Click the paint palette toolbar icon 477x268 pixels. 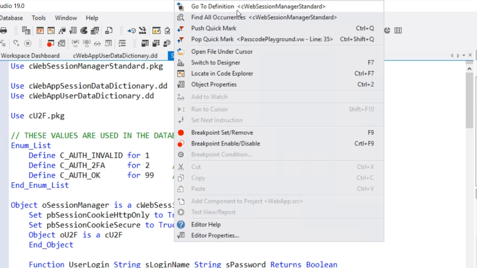tap(84, 31)
